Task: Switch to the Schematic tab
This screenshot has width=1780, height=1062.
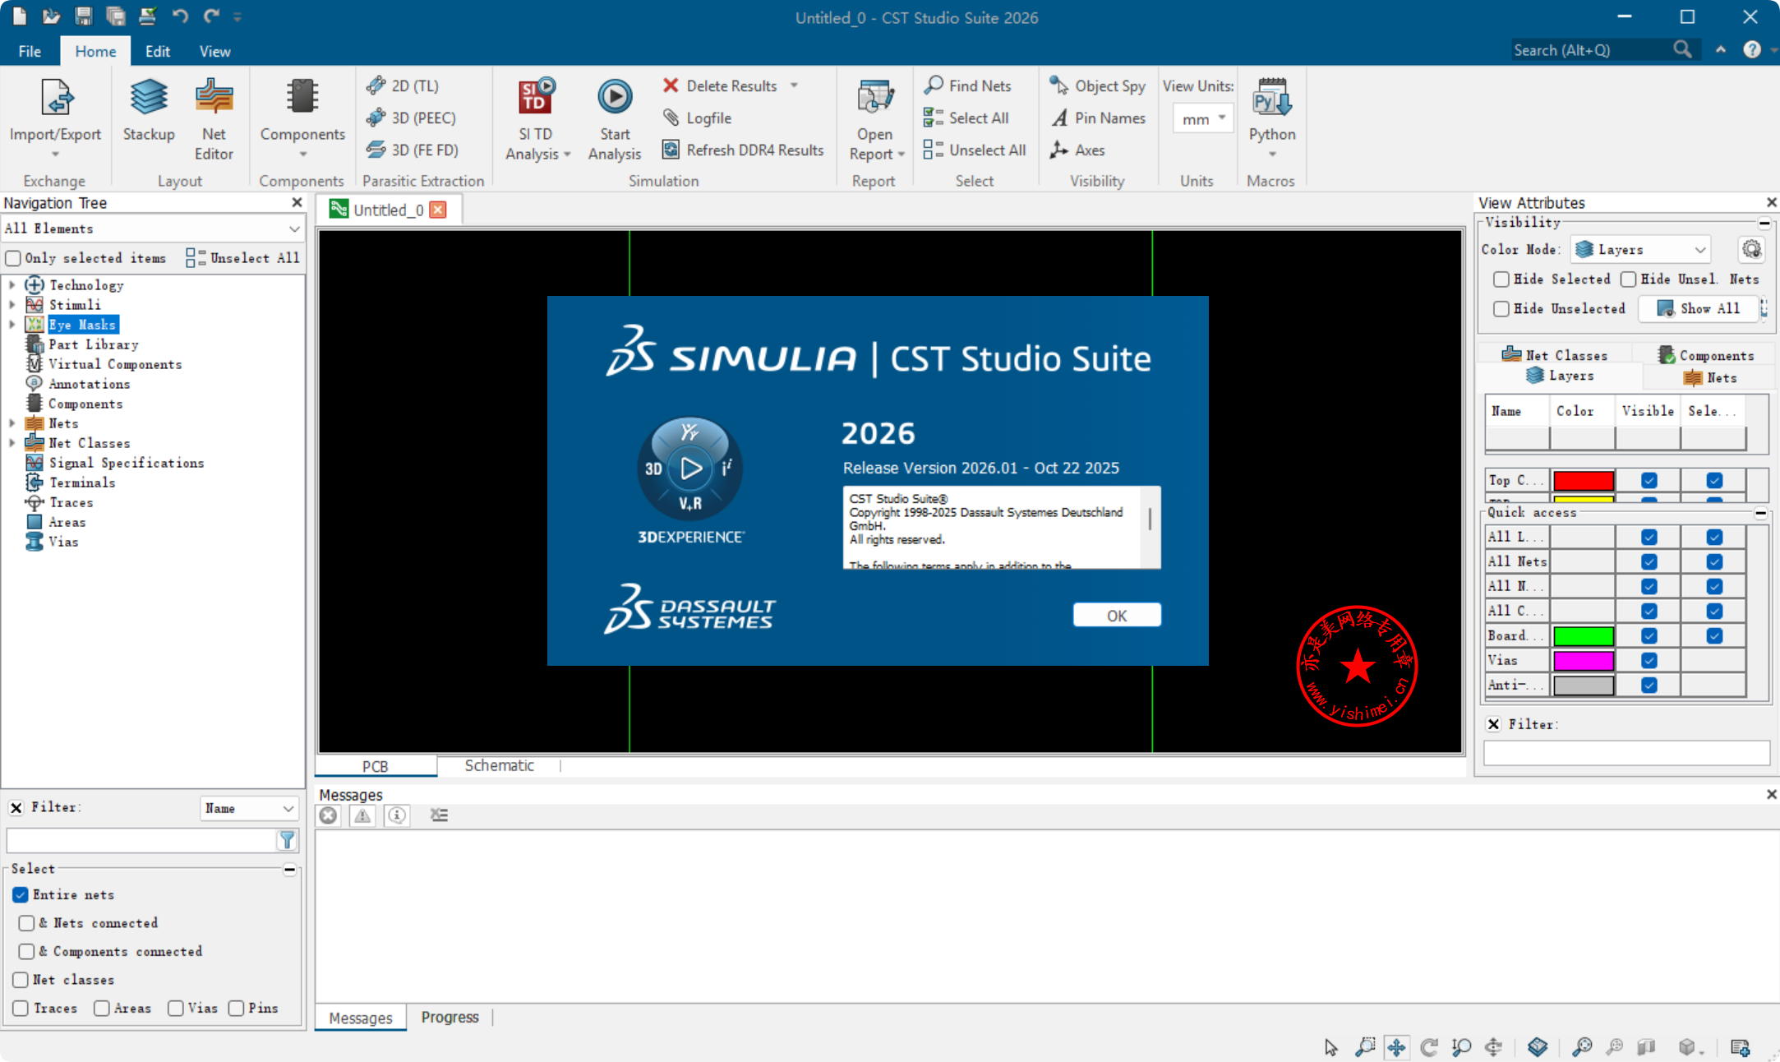Action: coord(499,765)
